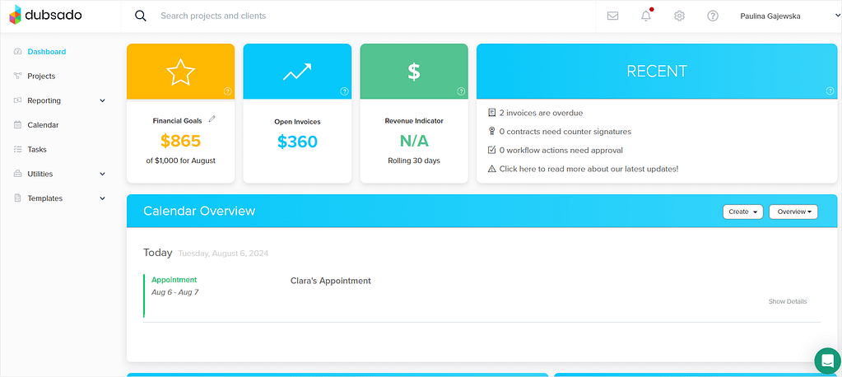
Task: Click the star icon on Financial Goals card
Action: point(180,72)
